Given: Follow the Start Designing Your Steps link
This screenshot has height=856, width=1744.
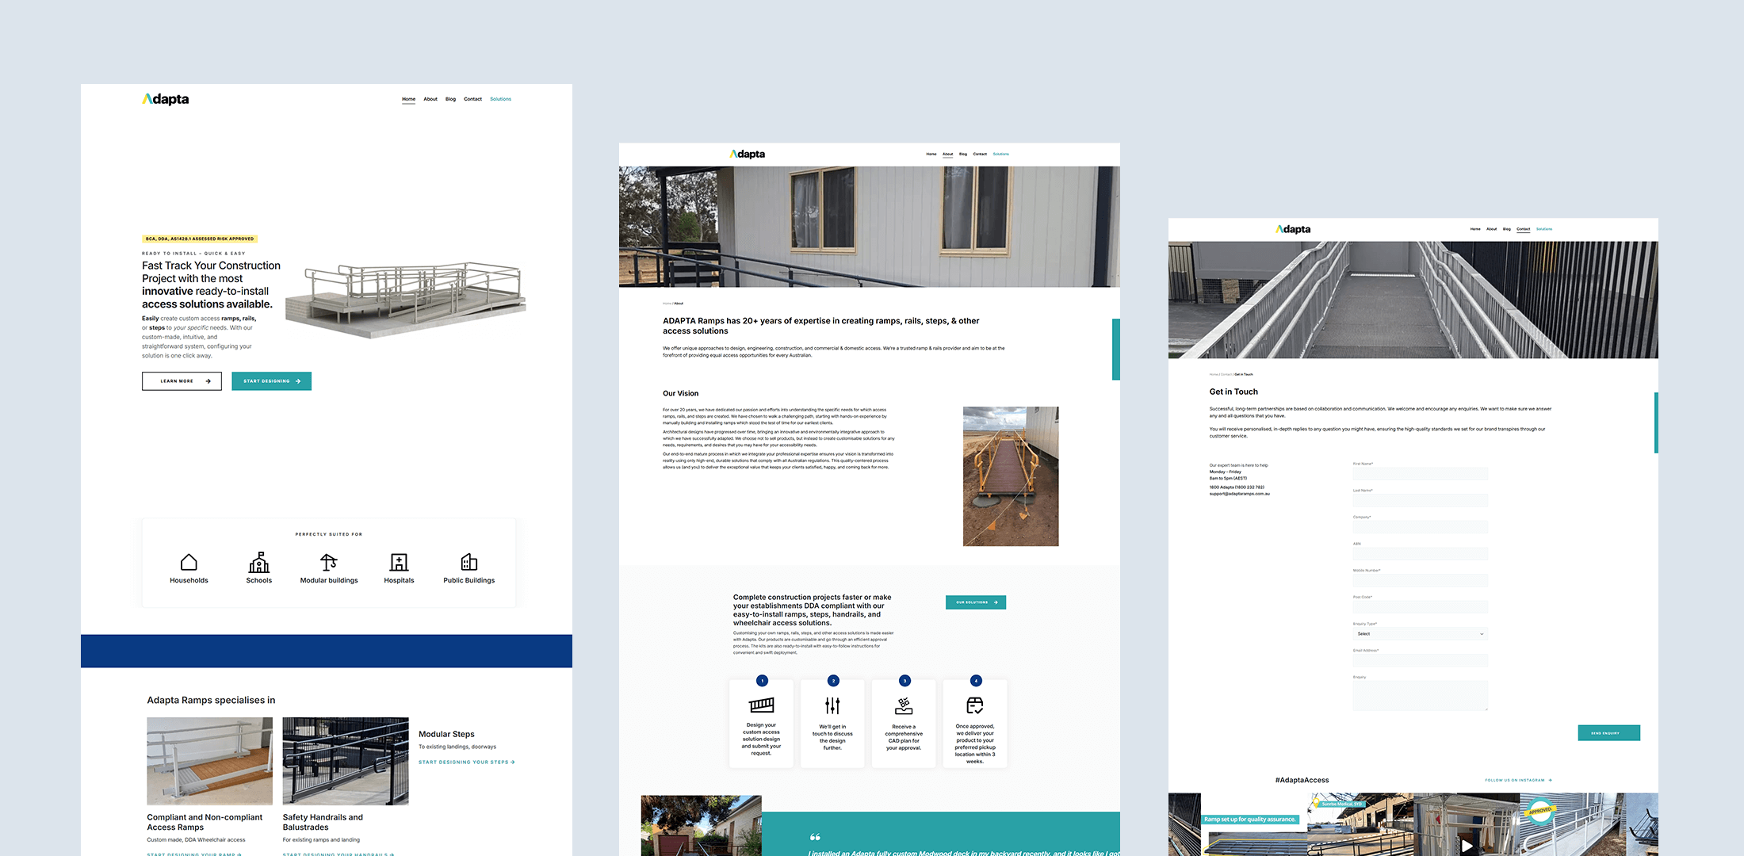Looking at the screenshot, I should point(466,762).
